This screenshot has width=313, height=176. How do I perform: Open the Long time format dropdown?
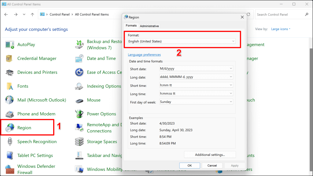(x=196, y=93)
